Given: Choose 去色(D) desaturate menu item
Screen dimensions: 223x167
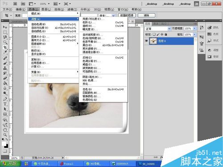Looking at the screenshot, I should pyautogui.click(x=103, y=90).
